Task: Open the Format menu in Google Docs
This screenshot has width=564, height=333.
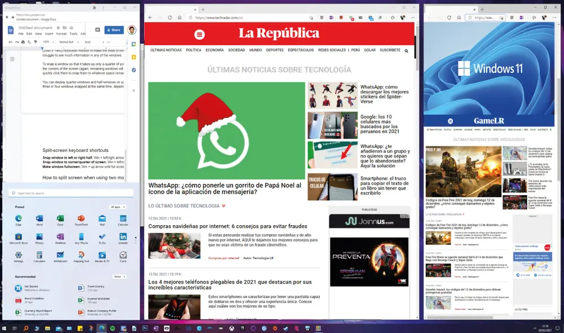Action: pyautogui.click(x=60, y=34)
